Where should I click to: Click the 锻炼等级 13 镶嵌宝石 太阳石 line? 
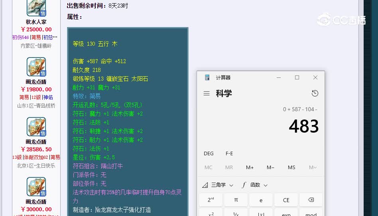click(110, 79)
